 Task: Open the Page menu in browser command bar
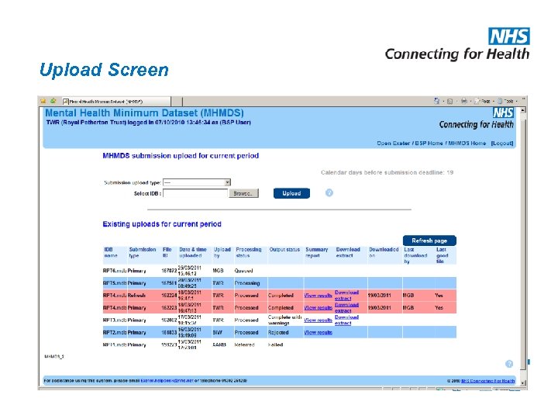point(484,101)
